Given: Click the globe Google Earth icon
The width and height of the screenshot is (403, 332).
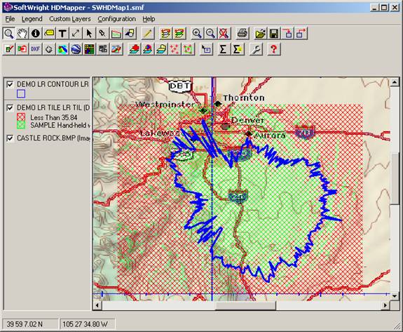Looking at the screenshot, I should coord(76,49).
